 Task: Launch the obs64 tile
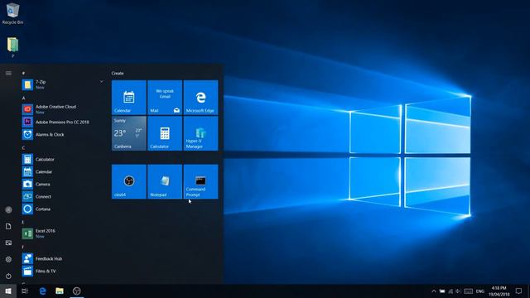(x=129, y=182)
